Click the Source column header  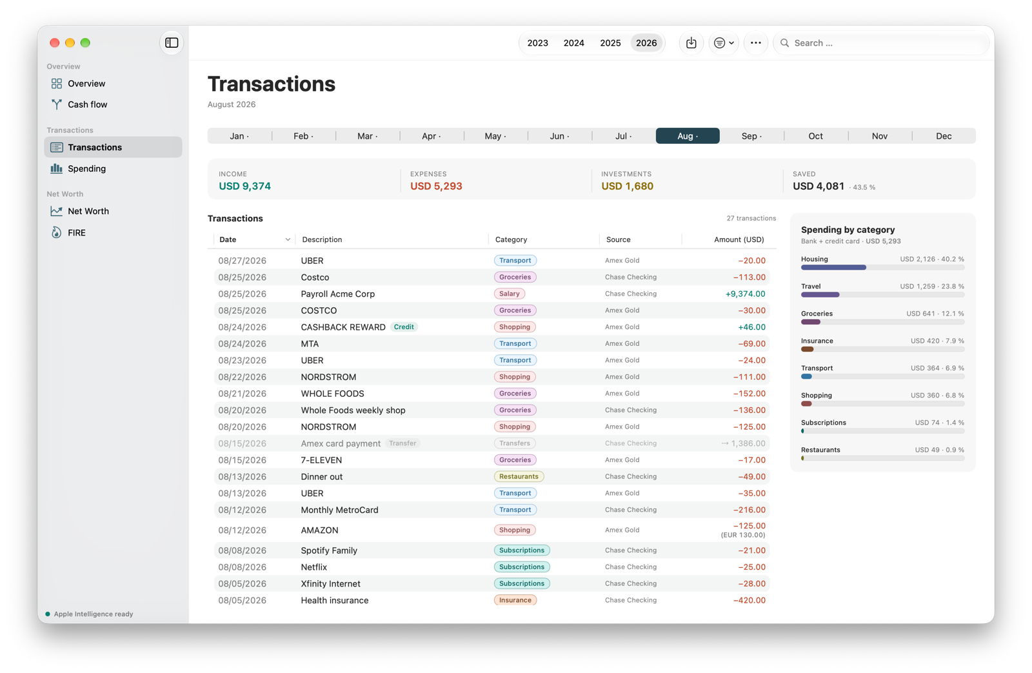pos(618,239)
